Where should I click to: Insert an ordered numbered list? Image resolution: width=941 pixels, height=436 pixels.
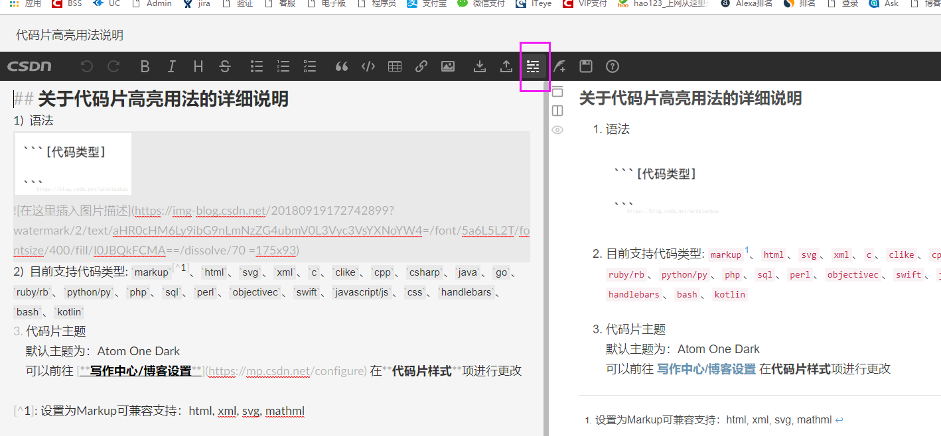click(x=283, y=66)
